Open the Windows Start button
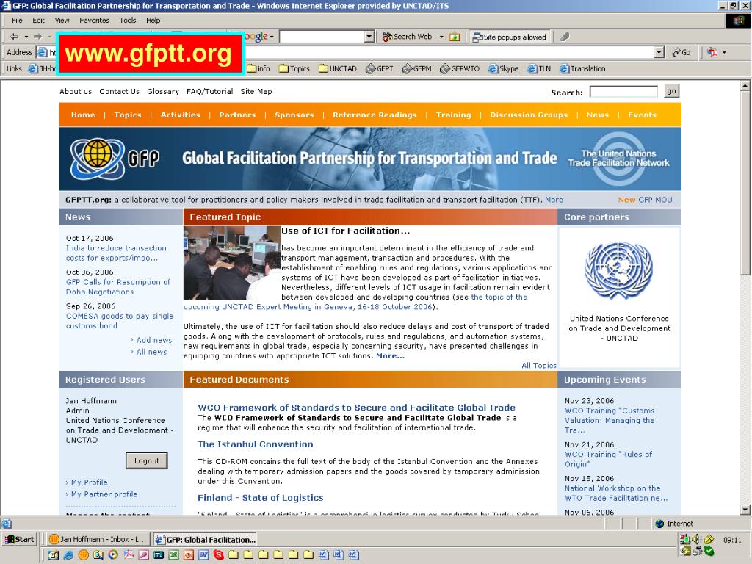The image size is (752, 564). (18, 539)
